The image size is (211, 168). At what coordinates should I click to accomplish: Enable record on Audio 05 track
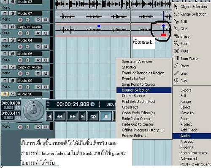pos(20,60)
